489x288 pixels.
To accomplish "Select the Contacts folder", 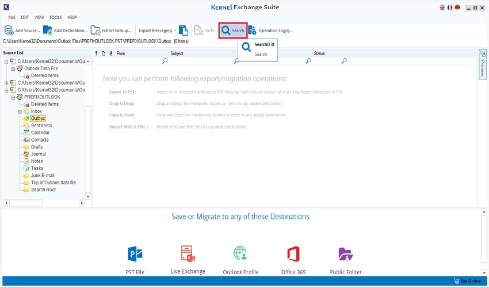I will (x=40, y=140).
